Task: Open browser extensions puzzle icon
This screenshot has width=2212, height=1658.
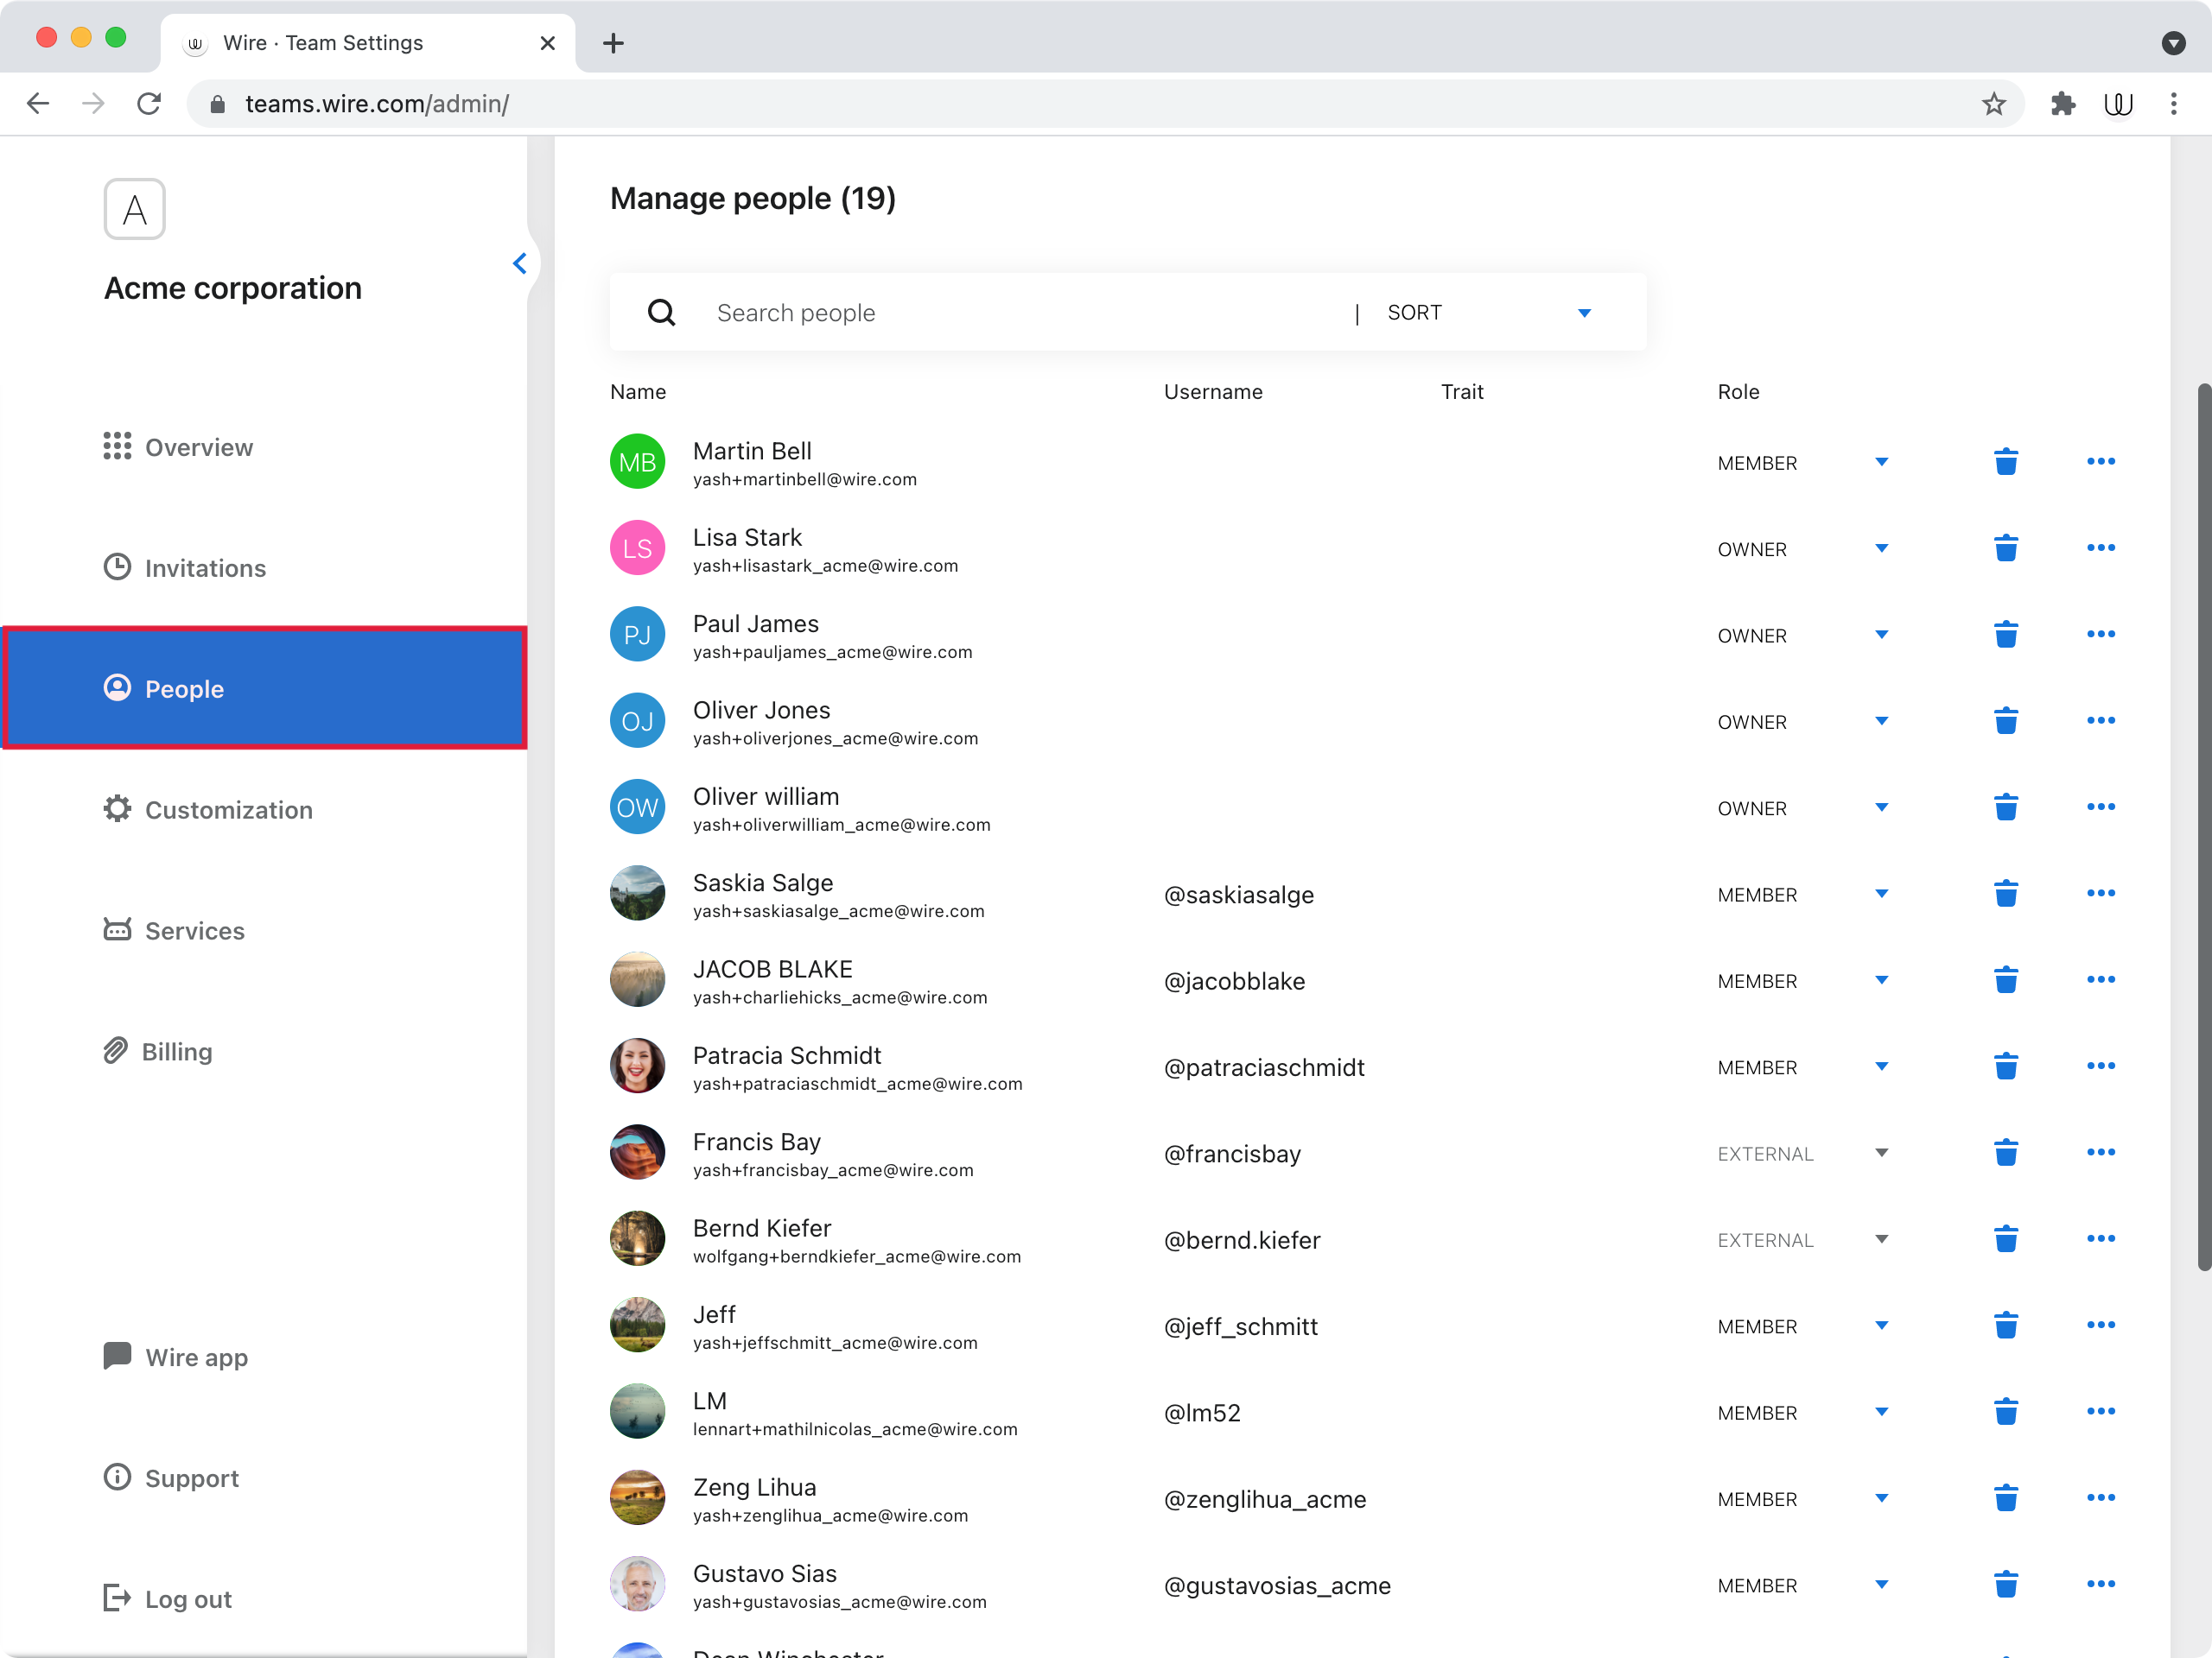Action: 2062,104
